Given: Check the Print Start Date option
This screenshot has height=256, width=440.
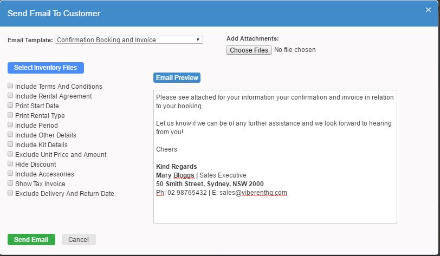Looking at the screenshot, I should [10, 106].
